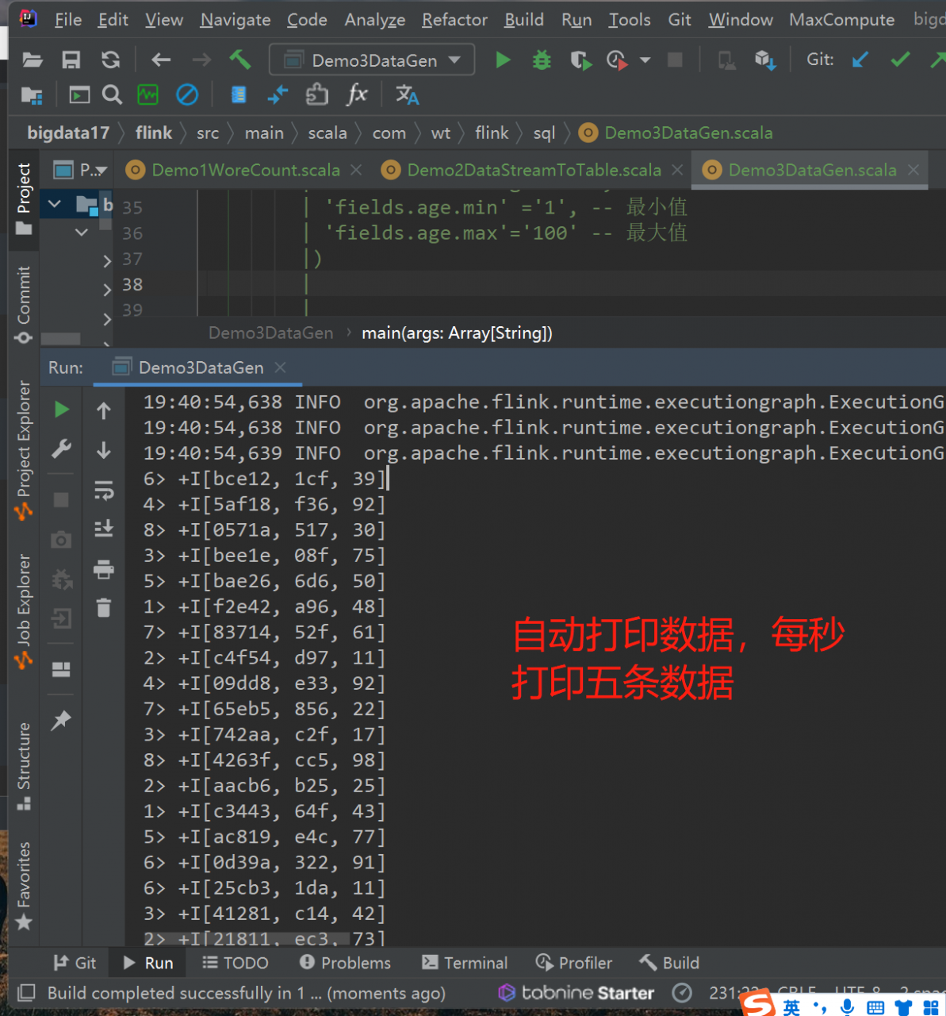Switch to Demo2DataStreamToTable.scala tab
946x1016 pixels.
point(533,170)
